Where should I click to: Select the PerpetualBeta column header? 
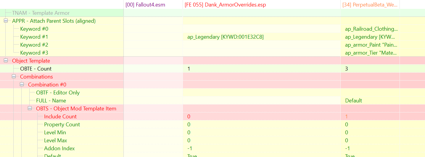370,5
